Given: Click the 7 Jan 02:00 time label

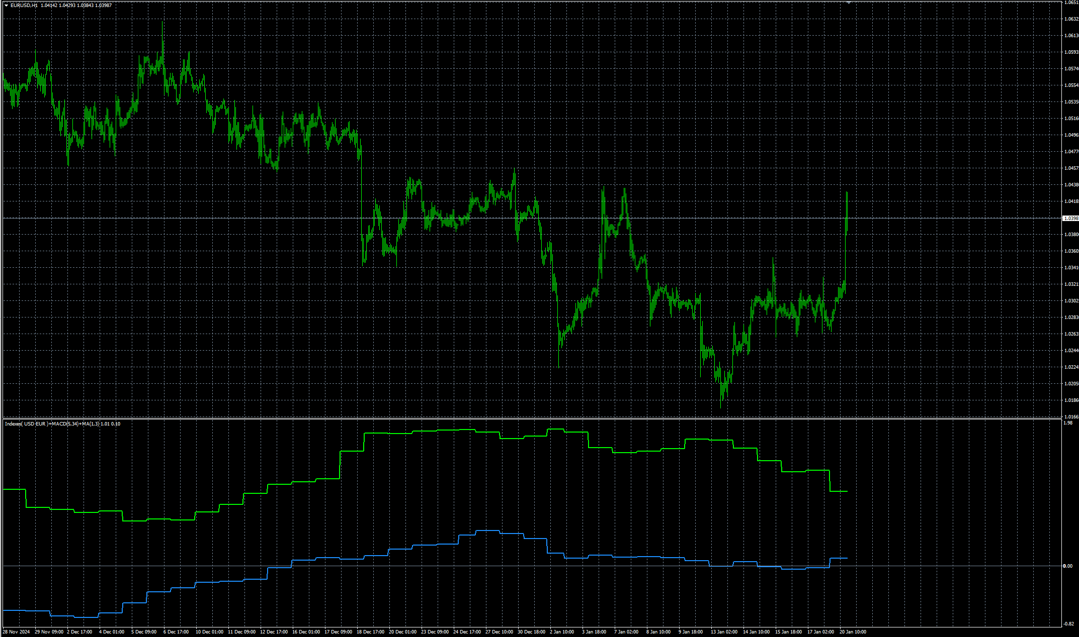Looking at the screenshot, I should (626, 632).
